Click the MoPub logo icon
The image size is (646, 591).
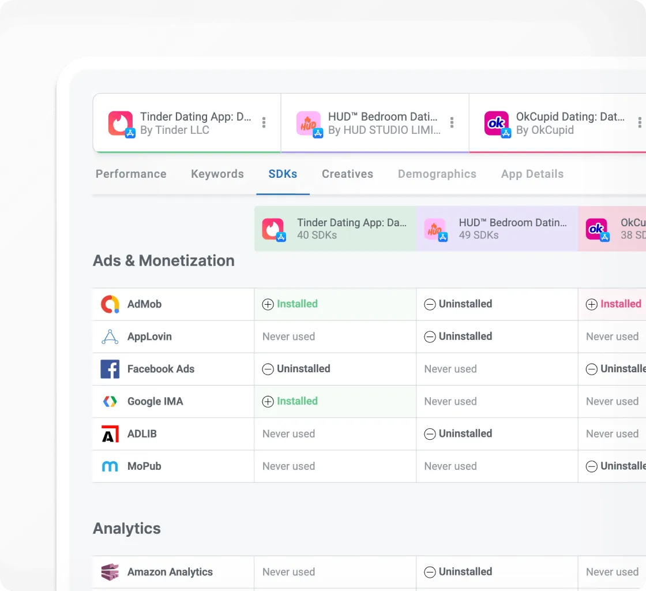[x=110, y=466]
